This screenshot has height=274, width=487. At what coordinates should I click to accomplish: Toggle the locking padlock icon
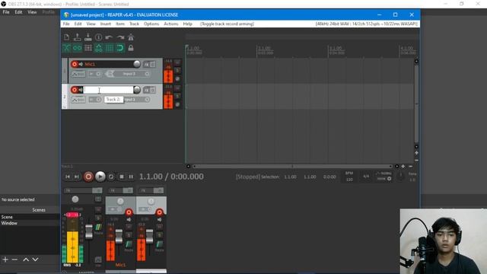click(131, 48)
